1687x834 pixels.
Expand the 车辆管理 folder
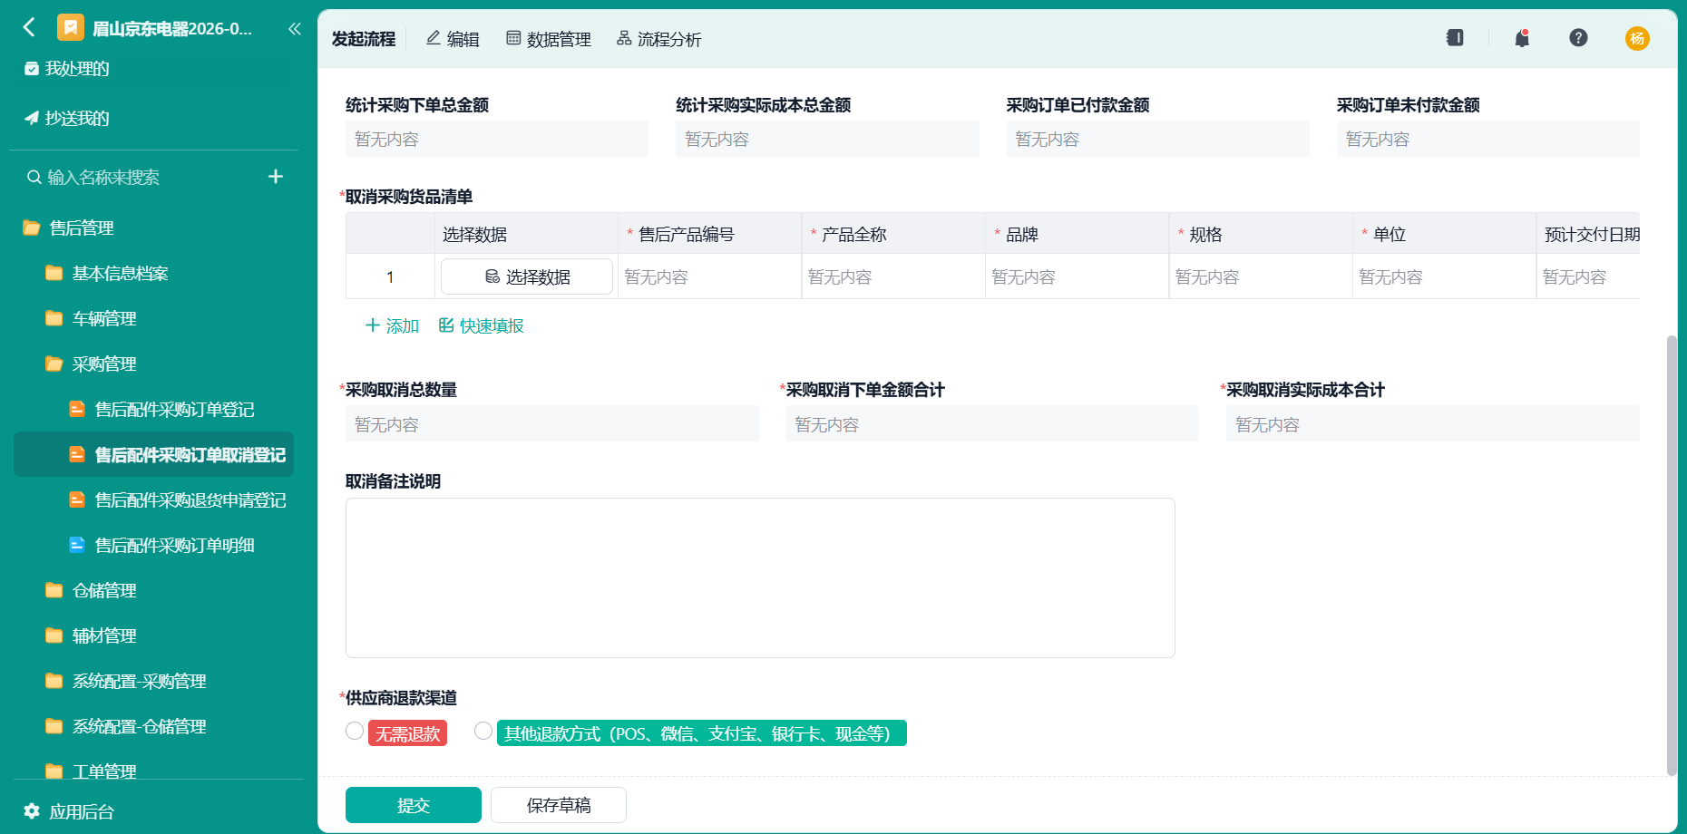54,318
